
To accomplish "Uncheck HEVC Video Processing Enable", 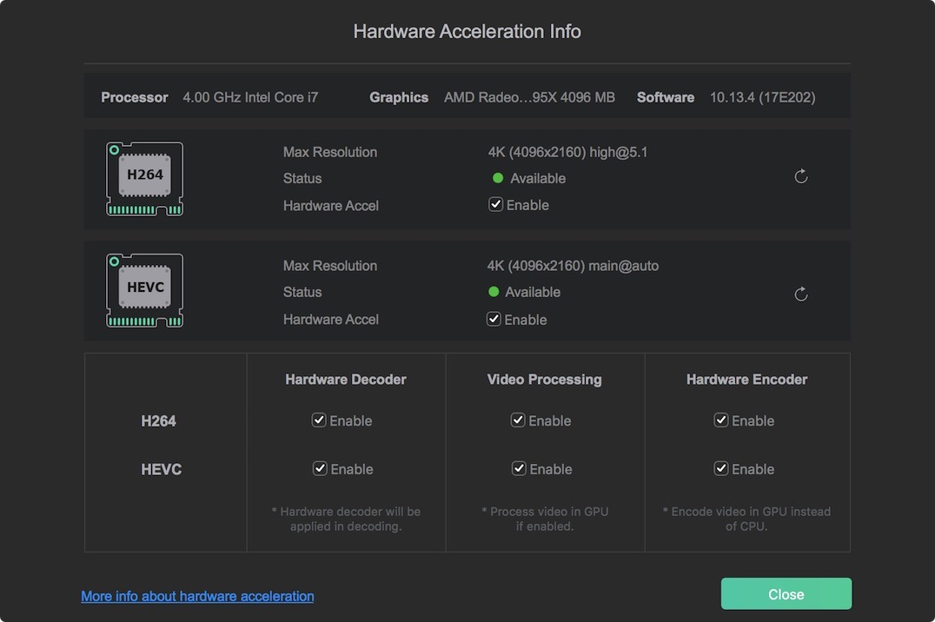I will coord(519,469).
